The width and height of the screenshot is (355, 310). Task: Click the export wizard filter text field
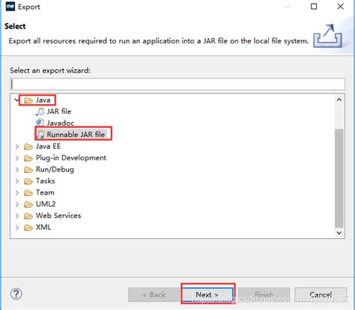point(177,84)
